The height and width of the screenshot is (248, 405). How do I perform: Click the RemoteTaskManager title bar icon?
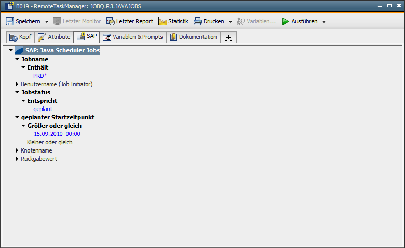coord(9,6)
